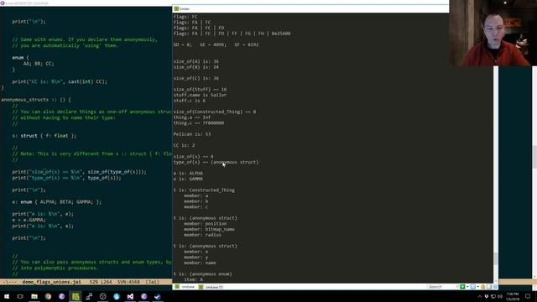This screenshot has height=302, width=537.
Task: Open the second Emacs taskbar icon
Action: 143,296
